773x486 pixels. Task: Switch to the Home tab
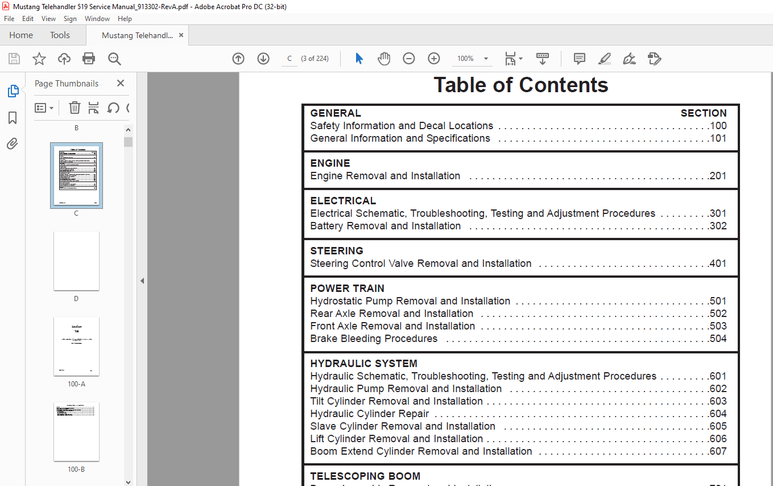coord(21,35)
